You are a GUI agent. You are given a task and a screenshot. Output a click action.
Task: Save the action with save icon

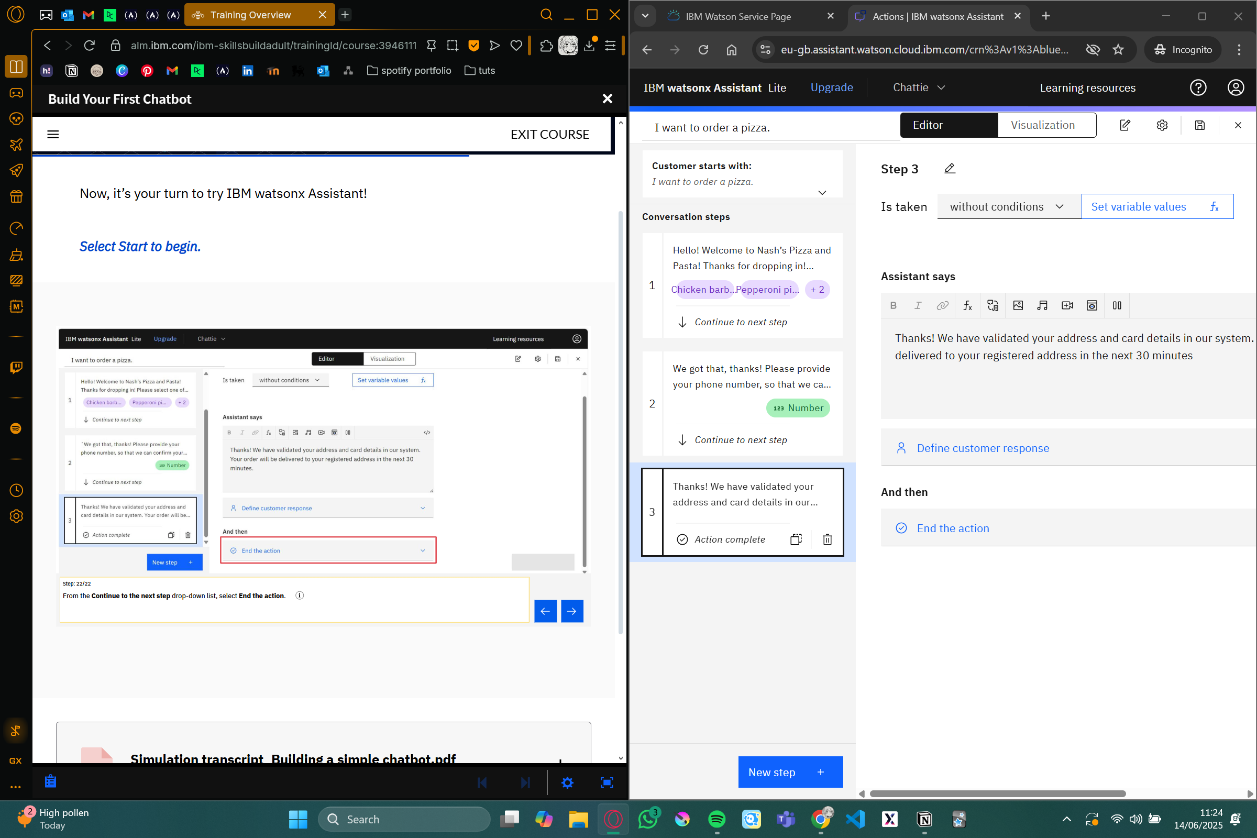pyautogui.click(x=1200, y=125)
